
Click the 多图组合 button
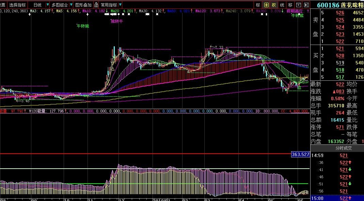[59, 5]
